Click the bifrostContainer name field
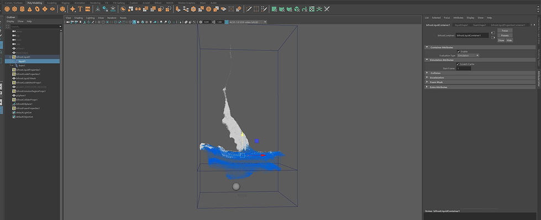This screenshot has width=541, height=220. pyautogui.click(x=472, y=35)
